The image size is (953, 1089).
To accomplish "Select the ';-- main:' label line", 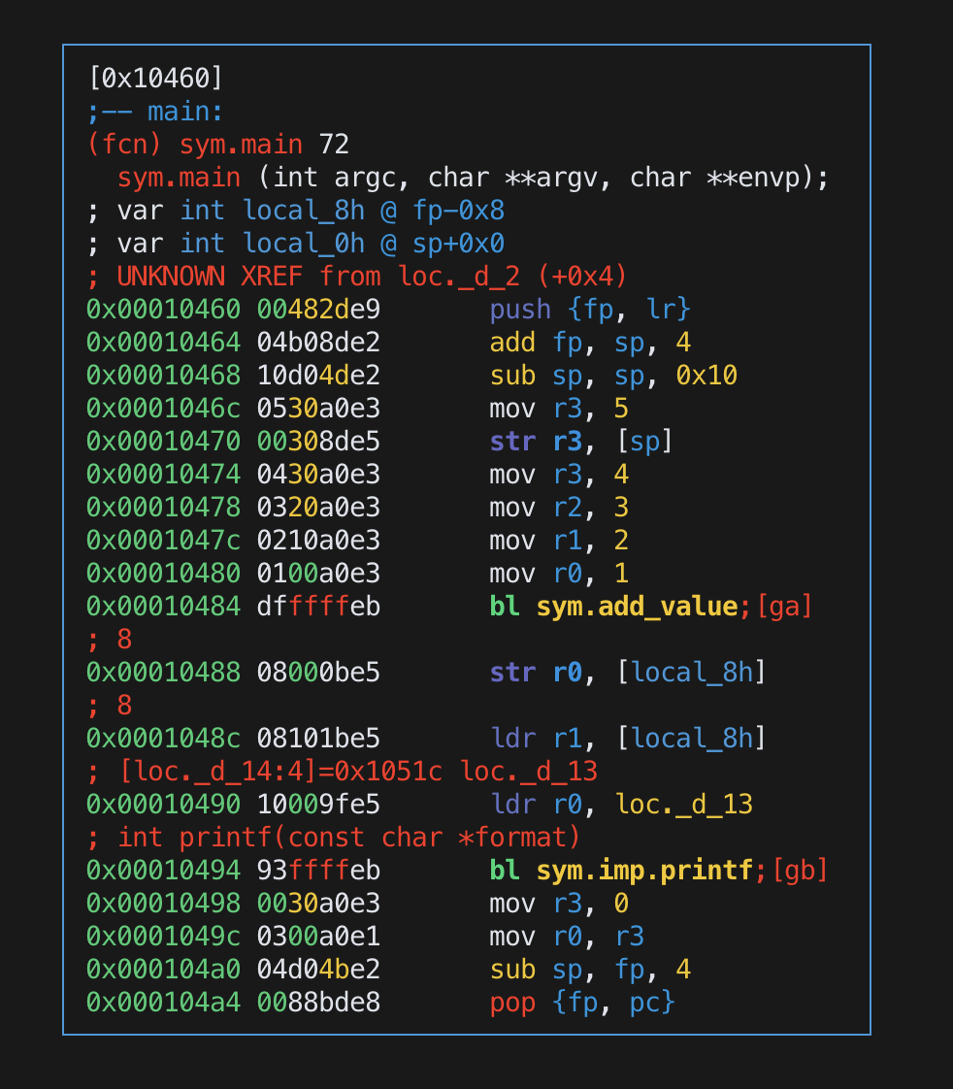I will click(x=155, y=111).
